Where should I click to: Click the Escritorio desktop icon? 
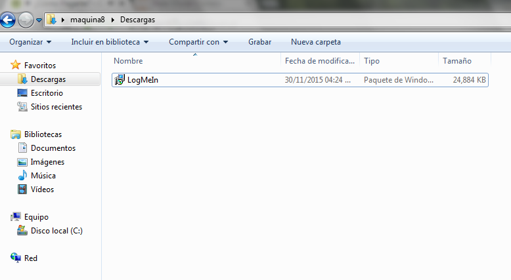[22, 93]
